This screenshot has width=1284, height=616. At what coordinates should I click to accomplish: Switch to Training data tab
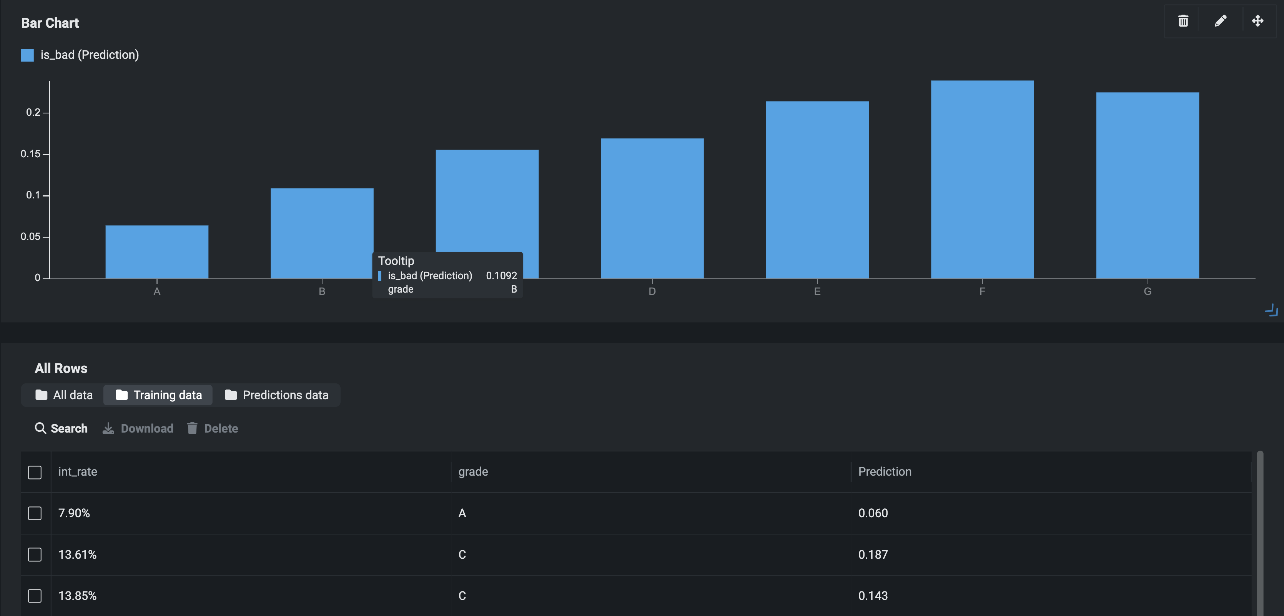[x=158, y=395]
